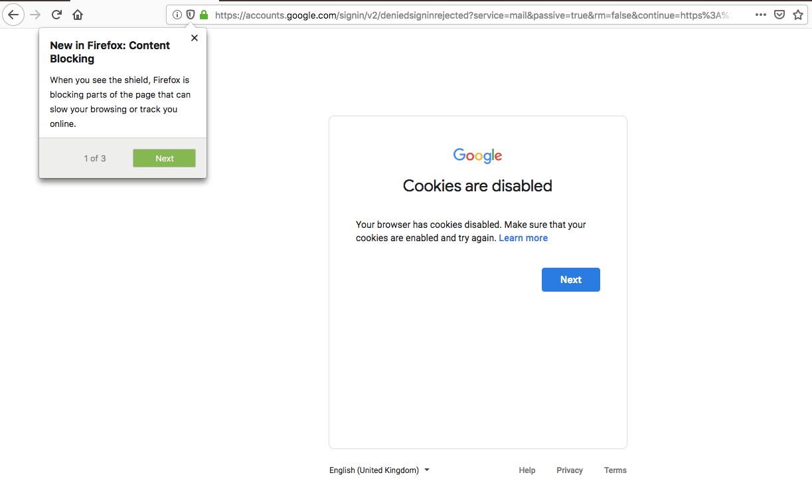Click the blue Next button
The image size is (812, 491).
click(x=570, y=280)
